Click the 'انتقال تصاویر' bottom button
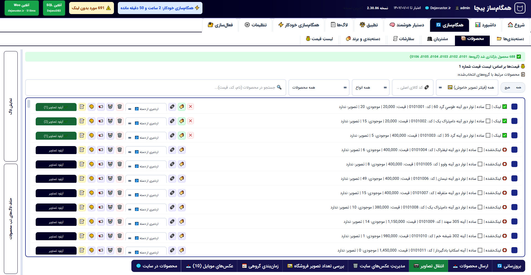This screenshot has height=275, width=531. click(x=429, y=266)
